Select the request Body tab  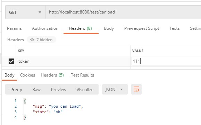[109, 28]
